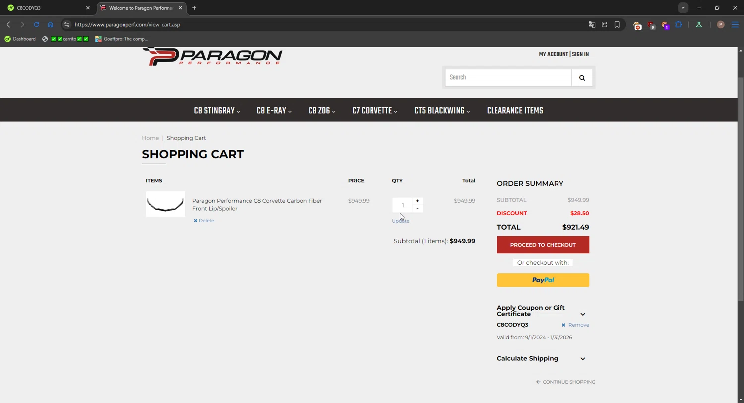This screenshot has width=744, height=403.
Task: Click the quantity input field
Action: click(403, 205)
